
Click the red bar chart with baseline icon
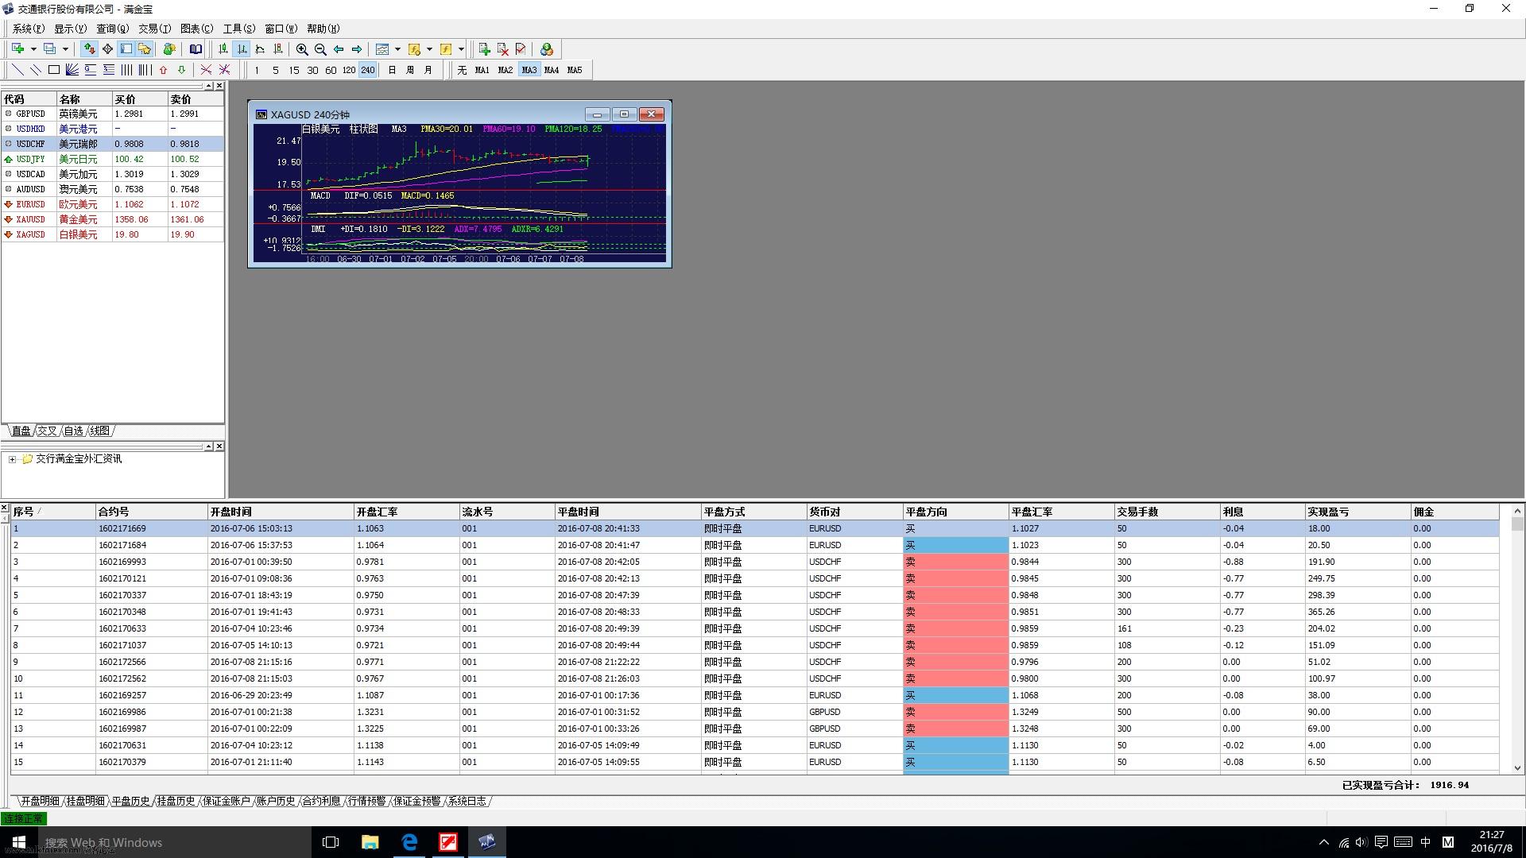278,49
